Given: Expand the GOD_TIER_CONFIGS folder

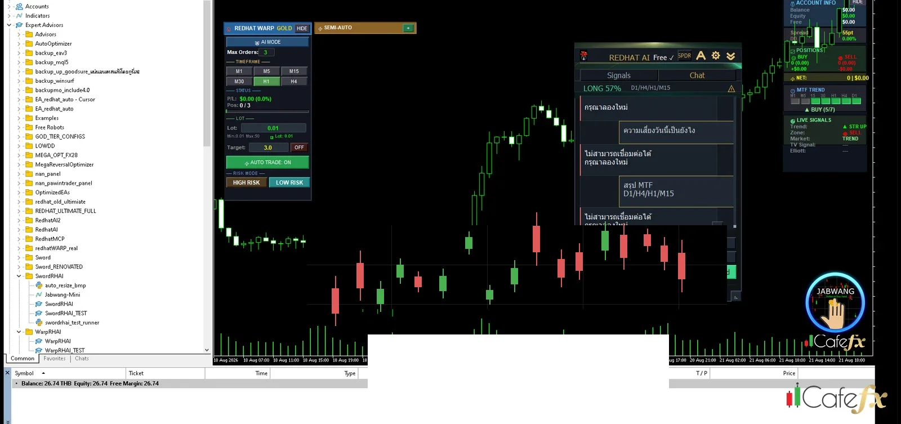Looking at the screenshot, I should (x=19, y=137).
